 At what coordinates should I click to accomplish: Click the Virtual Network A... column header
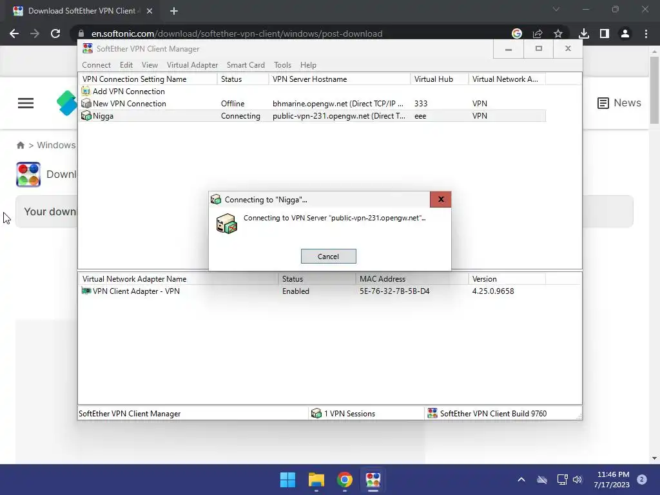(507, 79)
